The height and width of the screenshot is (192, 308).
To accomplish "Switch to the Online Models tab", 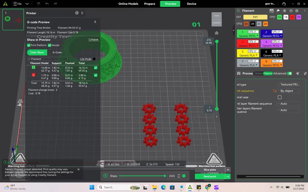I will click(128, 4).
